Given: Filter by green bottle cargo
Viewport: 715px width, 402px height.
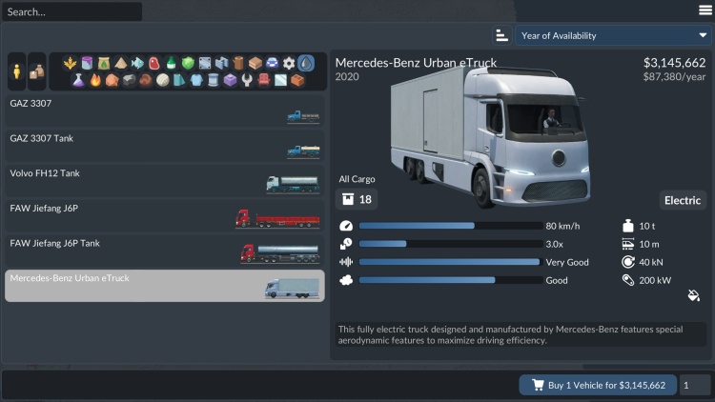Looking at the screenshot, I should 171,63.
